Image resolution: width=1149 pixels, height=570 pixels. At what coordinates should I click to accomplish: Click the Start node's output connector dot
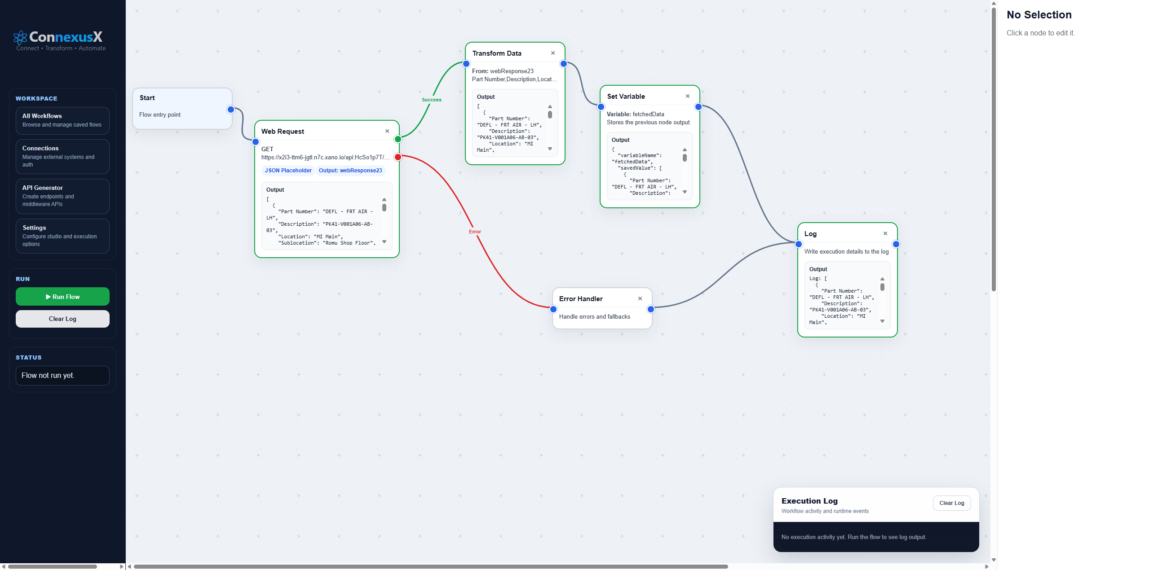pyautogui.click(x=230, y=109)
